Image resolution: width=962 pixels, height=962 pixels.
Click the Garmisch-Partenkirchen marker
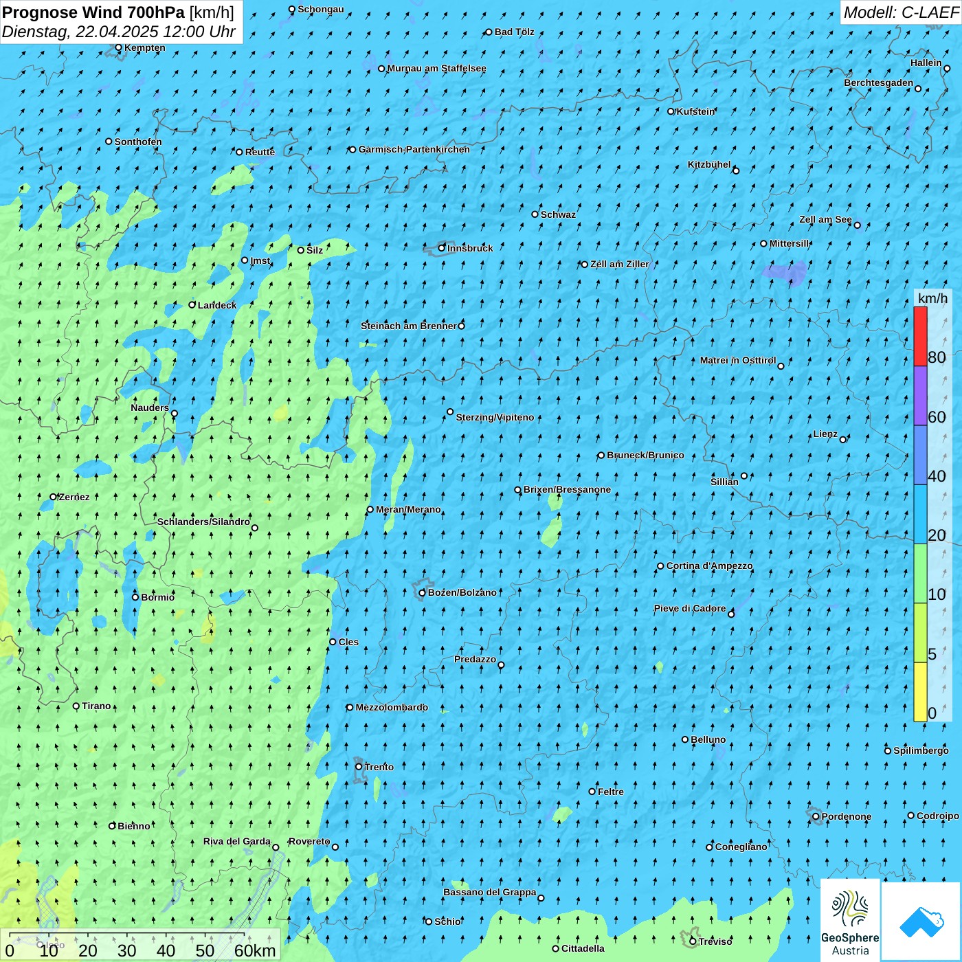pyautogui.click(x=353, y=149)
